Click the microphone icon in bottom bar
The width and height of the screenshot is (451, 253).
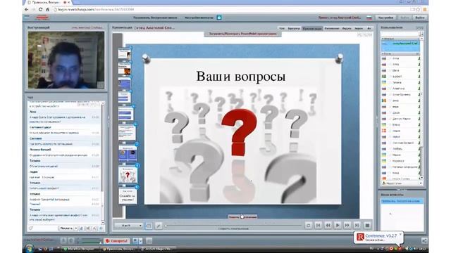pyautogui.click(x=63, y=240)
